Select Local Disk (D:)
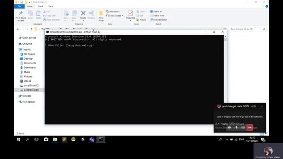The image size is (283, 159). tap(30, 90)
